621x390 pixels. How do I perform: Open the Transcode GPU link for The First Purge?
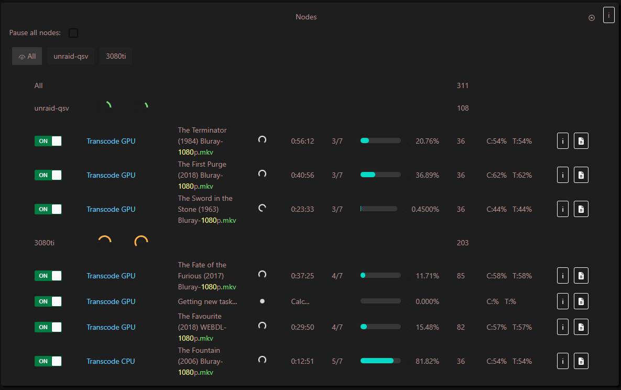(x=111, y=175)
